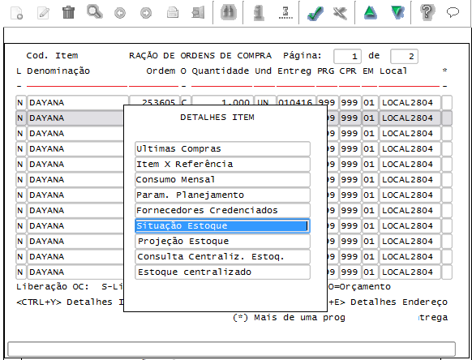
Task: Click the edit pencil toolbar icon
Action: point(43,13)
